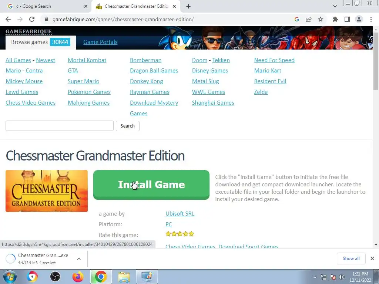Open Windows Explorer from the taskbar
The height and width of the screenshot is (284, 379).
click(x=124, y=277)
